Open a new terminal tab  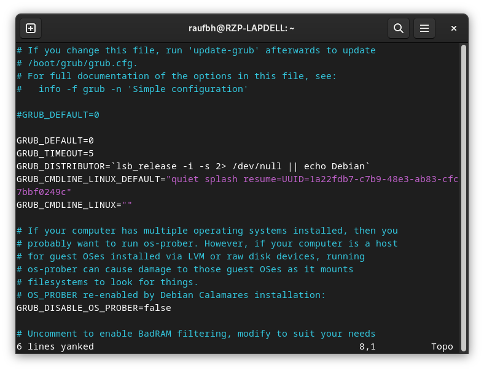click(31, 28)
